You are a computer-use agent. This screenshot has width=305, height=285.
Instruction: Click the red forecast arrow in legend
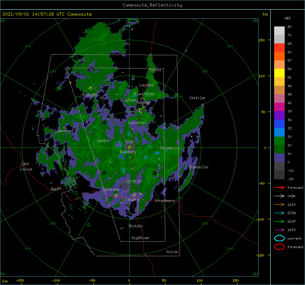tap(279, 187)
